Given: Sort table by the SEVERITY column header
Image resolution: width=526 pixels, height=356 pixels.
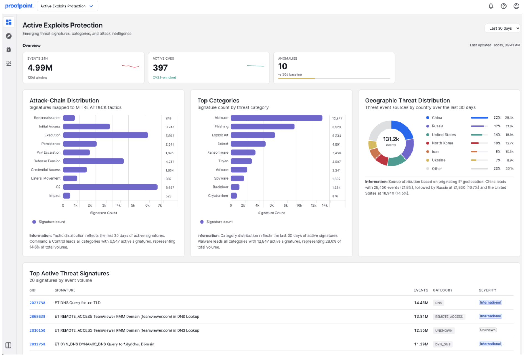Looking at the screenshot, I should coord(487,290).
